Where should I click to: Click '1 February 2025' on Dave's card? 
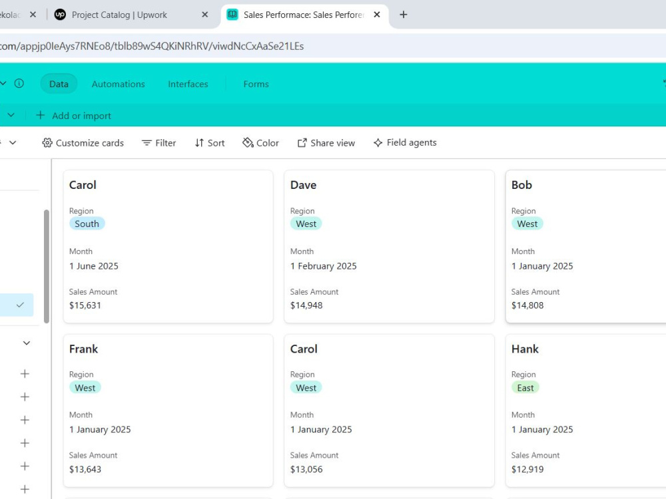point(323,266)
